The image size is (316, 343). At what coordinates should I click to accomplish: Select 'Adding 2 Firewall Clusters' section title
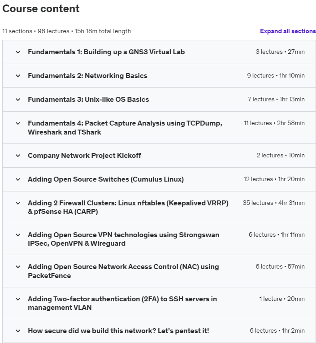(128, 207)
